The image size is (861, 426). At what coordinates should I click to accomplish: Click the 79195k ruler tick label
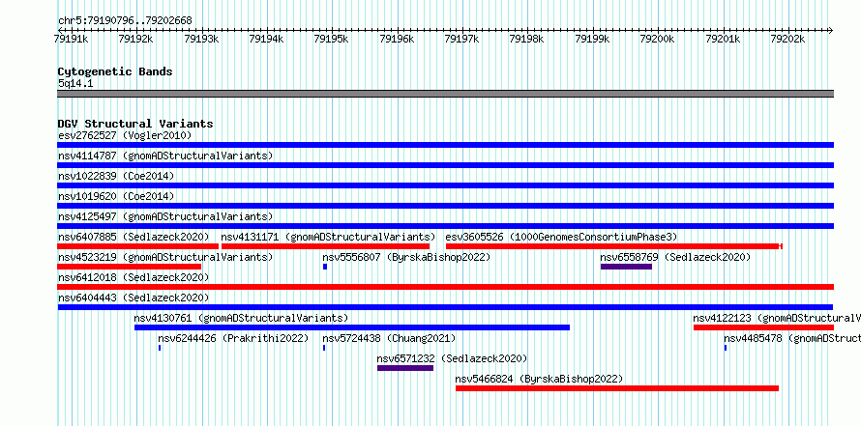pos(331,39)
